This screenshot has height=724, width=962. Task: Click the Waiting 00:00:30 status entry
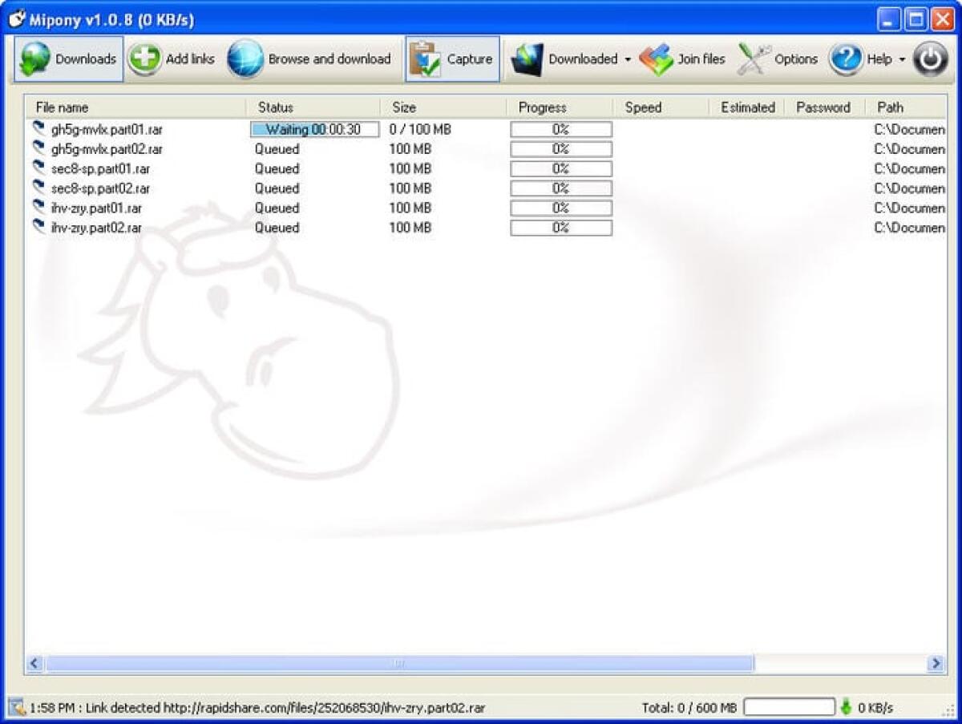pos(314,129)
